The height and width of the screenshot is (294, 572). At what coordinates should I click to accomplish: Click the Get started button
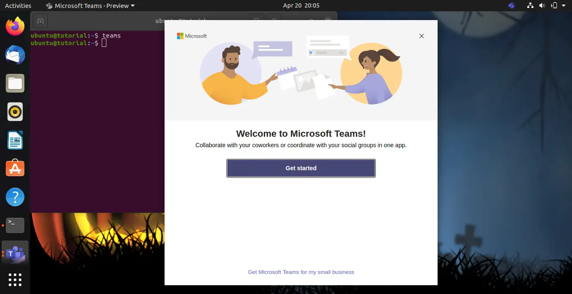[301, 168]
